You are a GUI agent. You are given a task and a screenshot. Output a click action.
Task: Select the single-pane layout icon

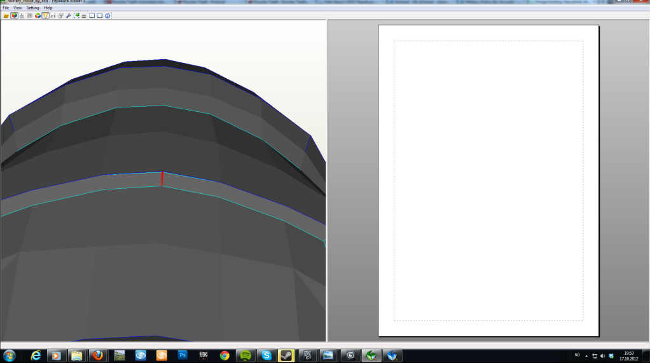[100, 16]
